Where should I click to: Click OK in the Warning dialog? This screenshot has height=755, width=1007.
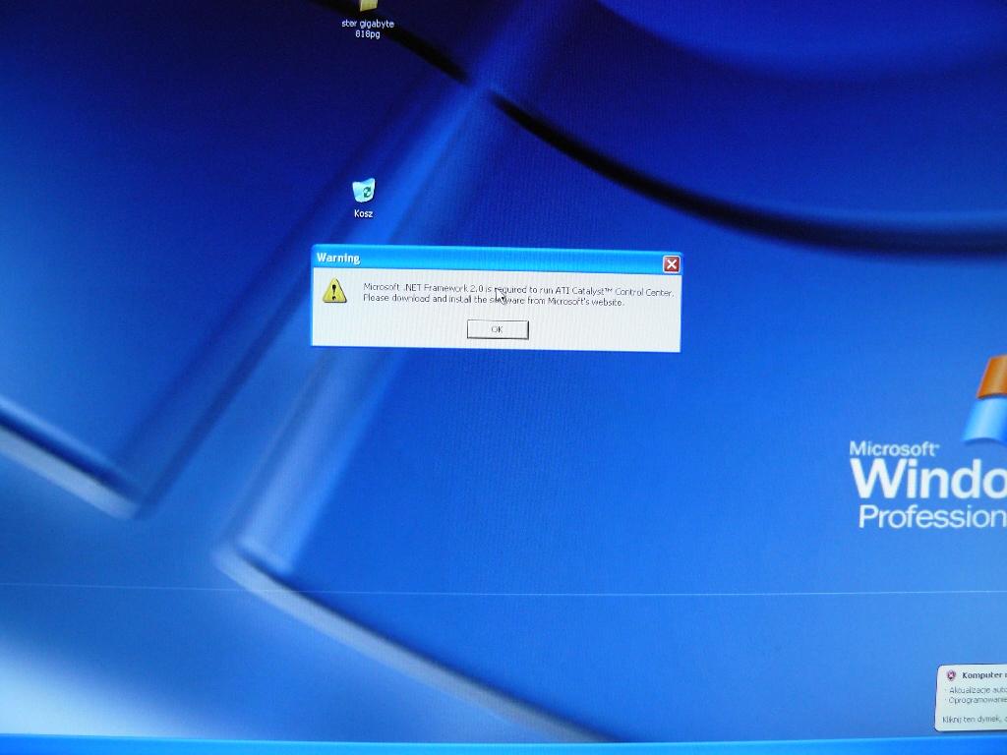coord(497,329)
